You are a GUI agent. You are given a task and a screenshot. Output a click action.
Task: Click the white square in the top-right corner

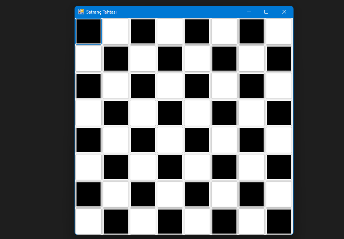(x=279, y=31)
